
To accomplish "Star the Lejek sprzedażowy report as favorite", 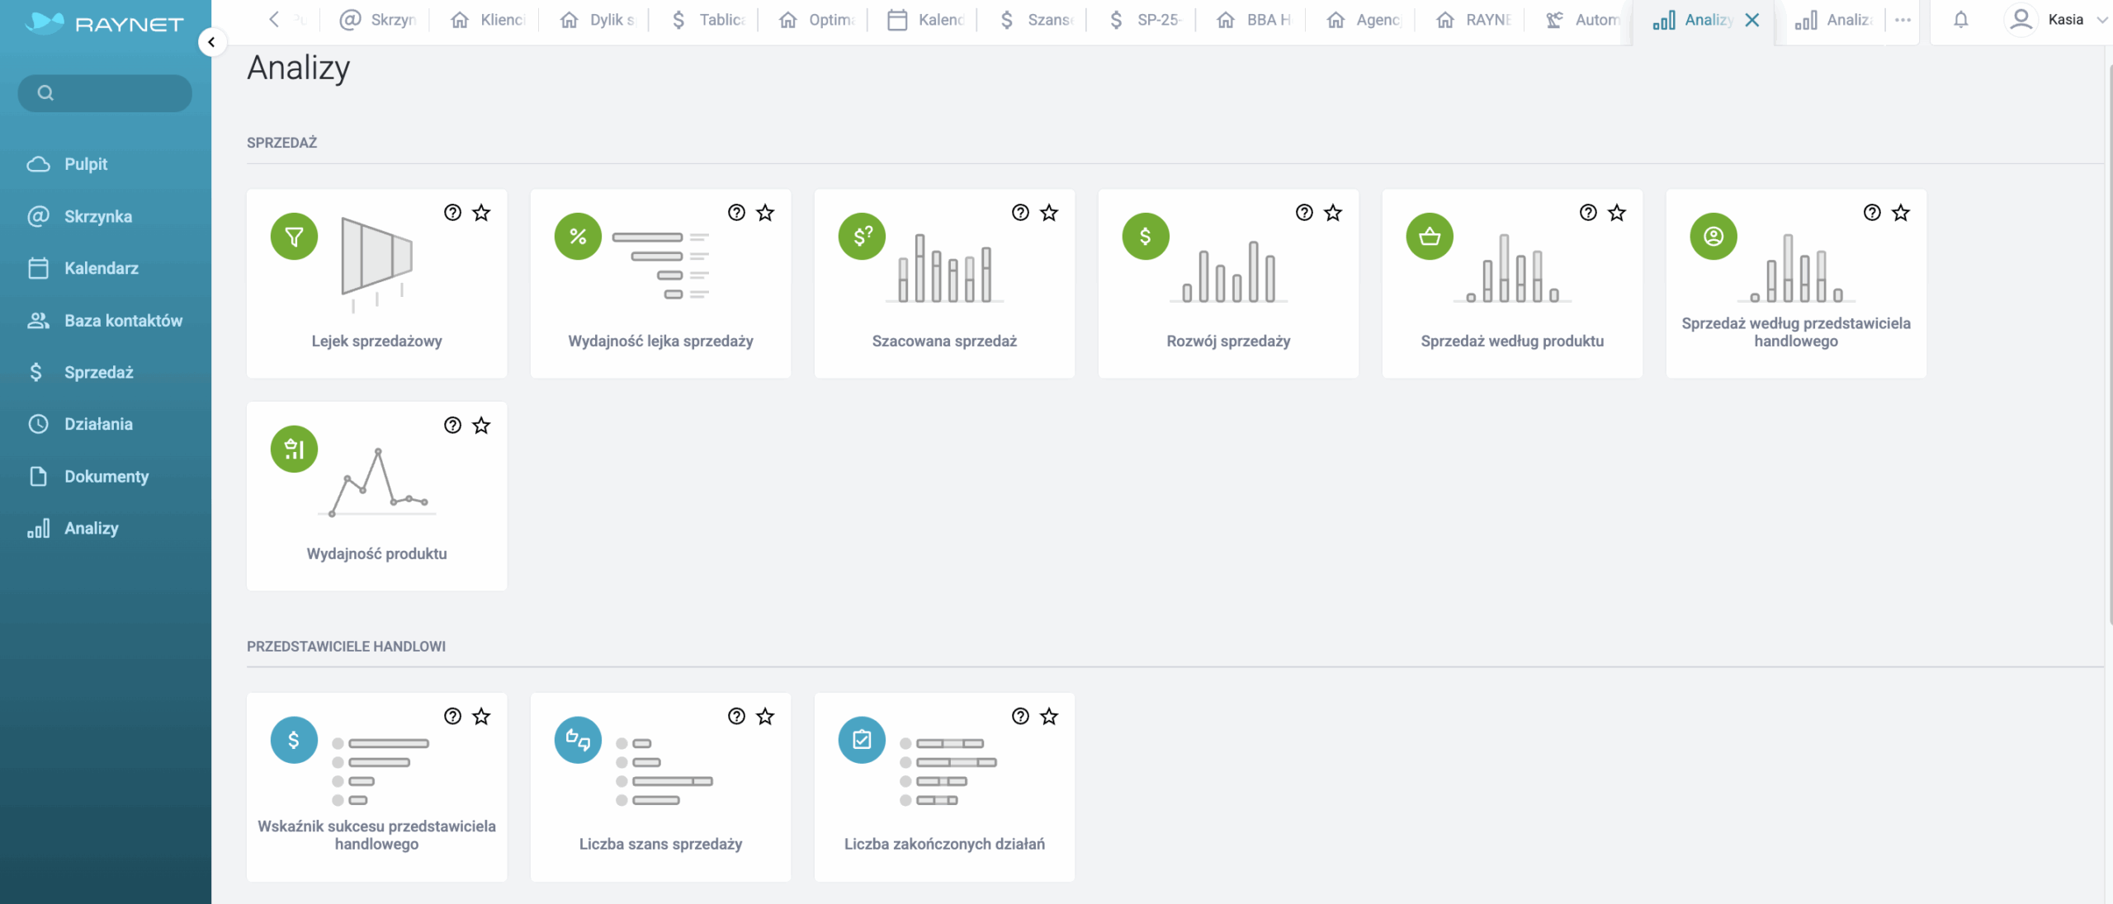I will [481, 213].
